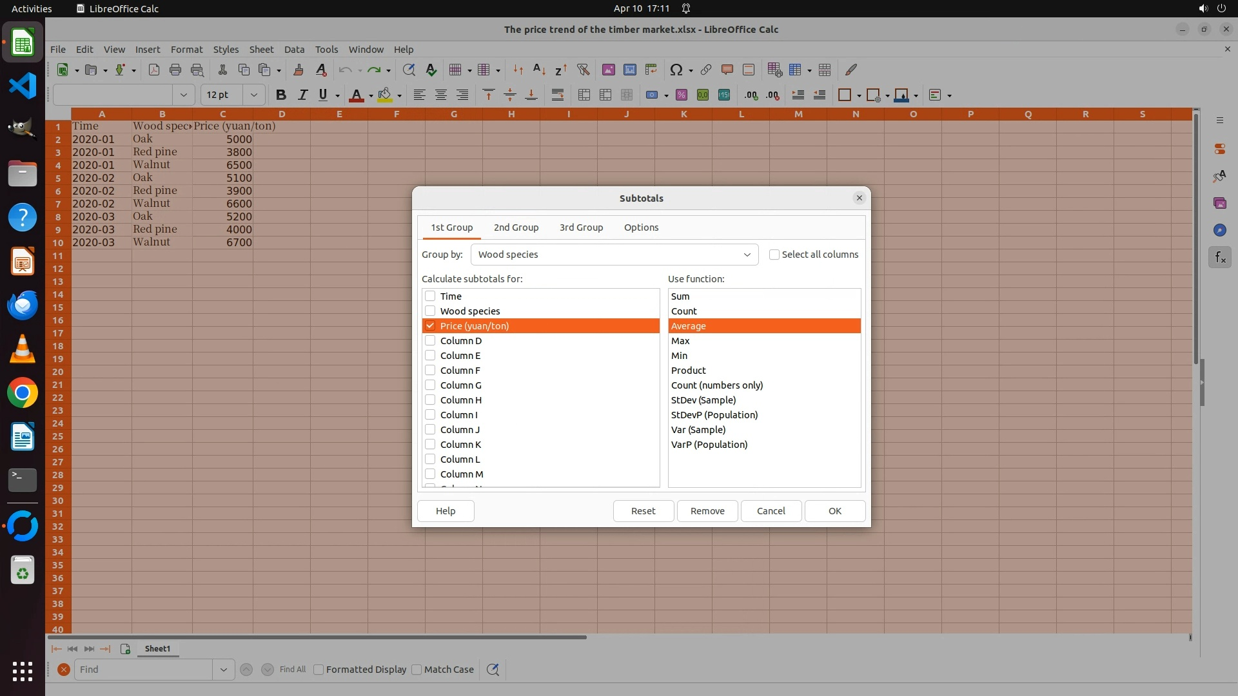Open the Functions sidebar panel icon

1219,258
